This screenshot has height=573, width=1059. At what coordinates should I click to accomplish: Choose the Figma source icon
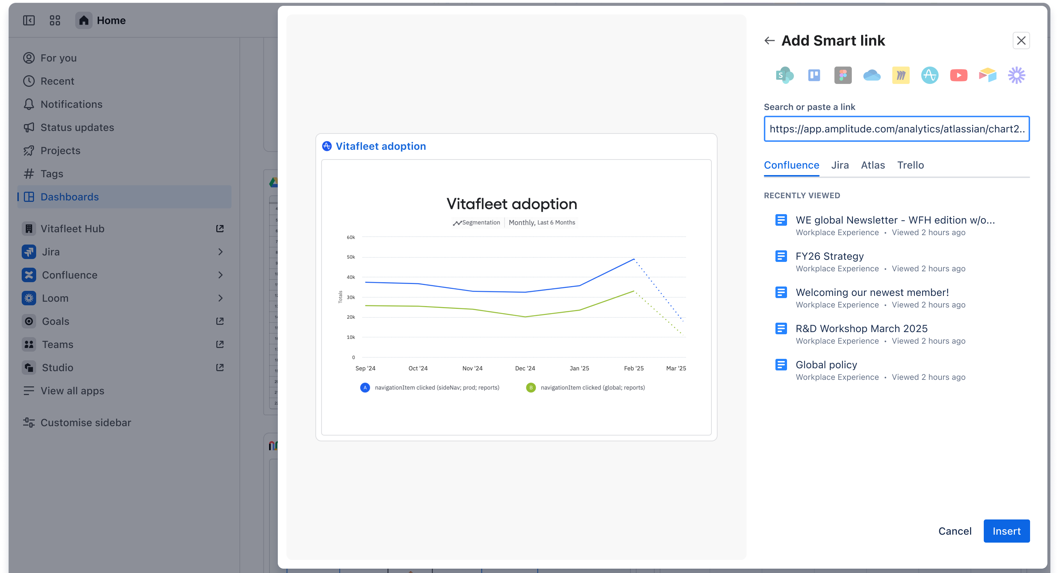[843, 75]
